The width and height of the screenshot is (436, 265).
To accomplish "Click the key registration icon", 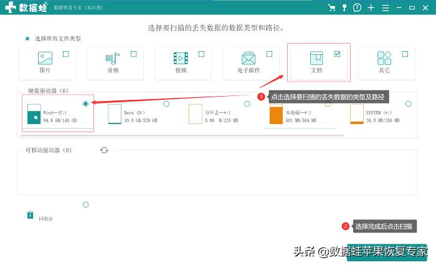I will point(344,7).
